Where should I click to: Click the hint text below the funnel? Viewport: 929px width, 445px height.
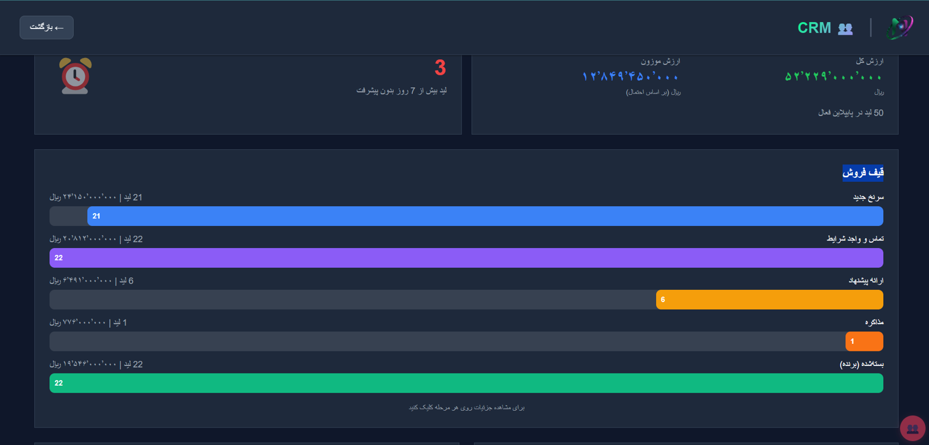(467, 408)
